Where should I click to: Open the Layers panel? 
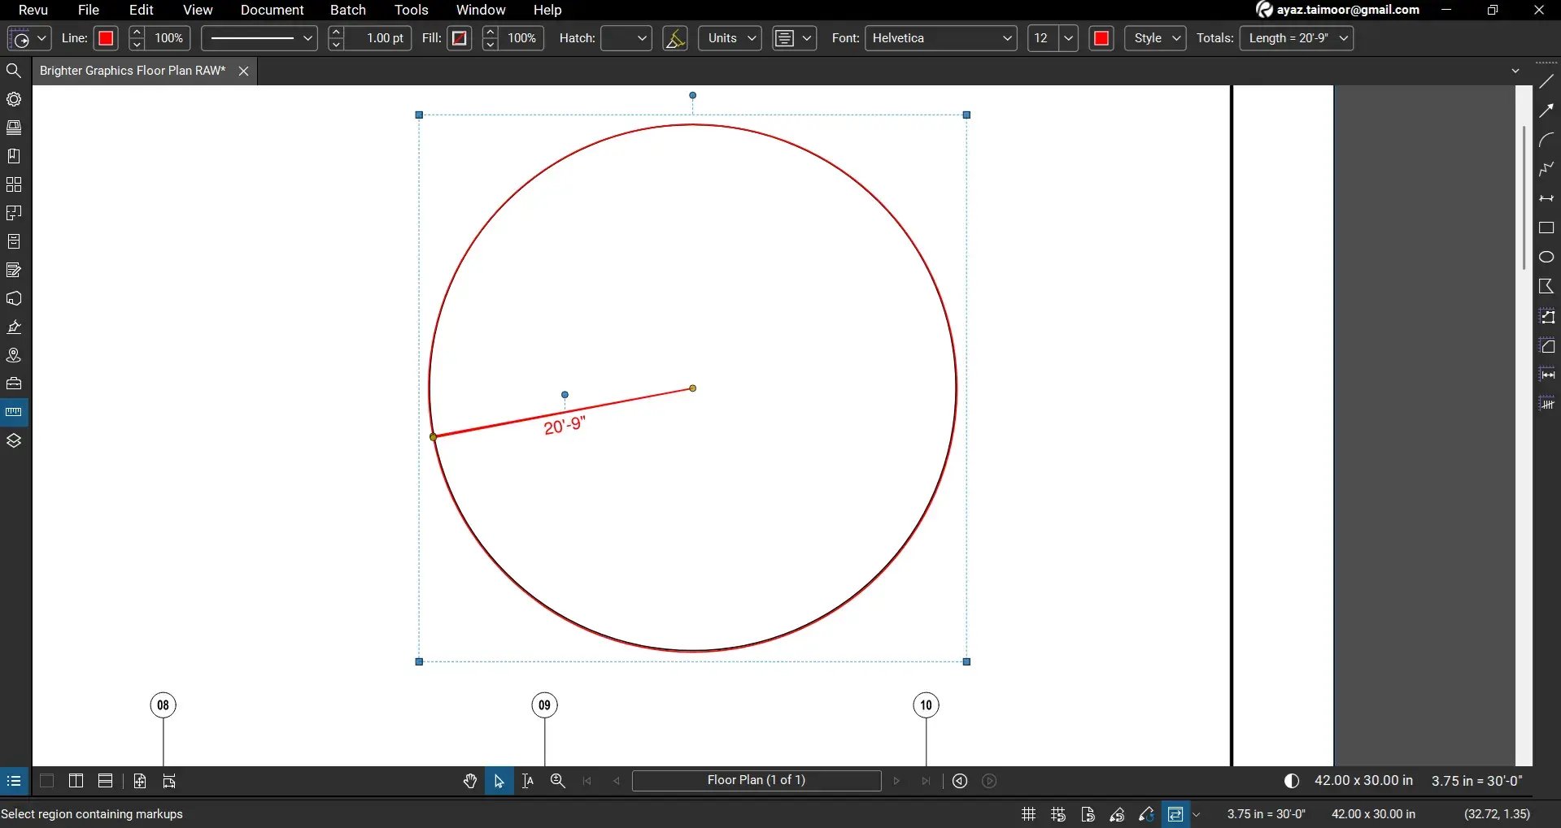(x=14, y=440)
